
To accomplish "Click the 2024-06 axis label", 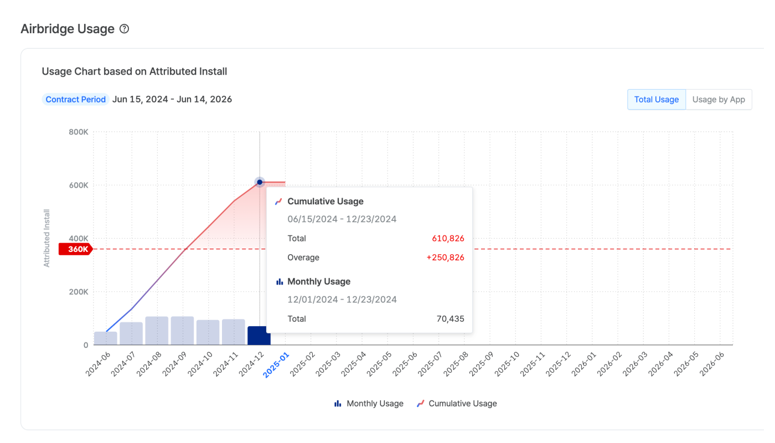I will (x=97, y=364).
